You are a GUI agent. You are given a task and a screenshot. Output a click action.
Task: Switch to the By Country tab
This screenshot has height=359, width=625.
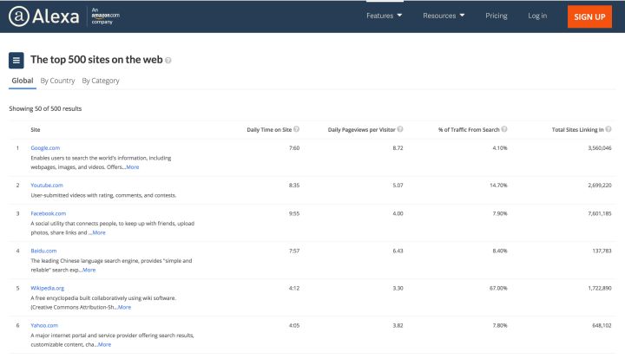pos(57,81)
